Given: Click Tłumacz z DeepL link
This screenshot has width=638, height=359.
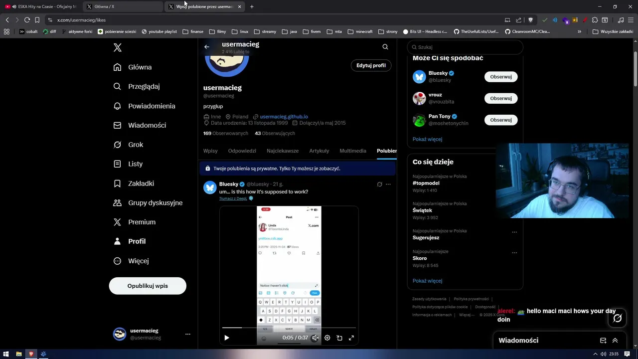Looking at the screenshot, I should click(x=233, y=198).
